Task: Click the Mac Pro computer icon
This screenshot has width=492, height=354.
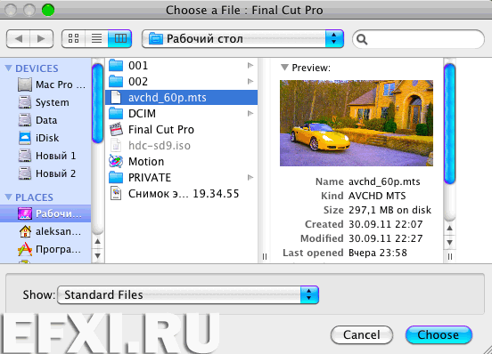Action: click(25, 84)
